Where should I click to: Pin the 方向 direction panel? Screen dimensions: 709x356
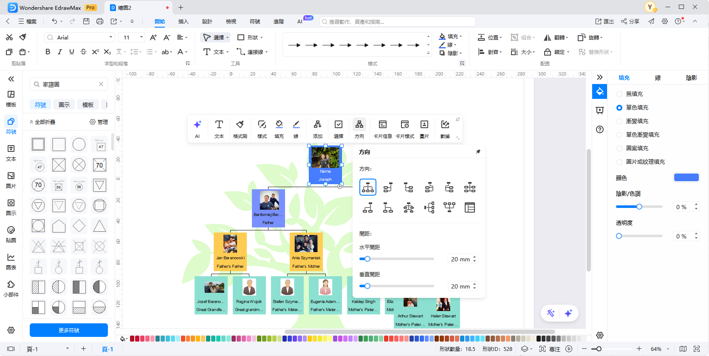[x=478, y=151]
